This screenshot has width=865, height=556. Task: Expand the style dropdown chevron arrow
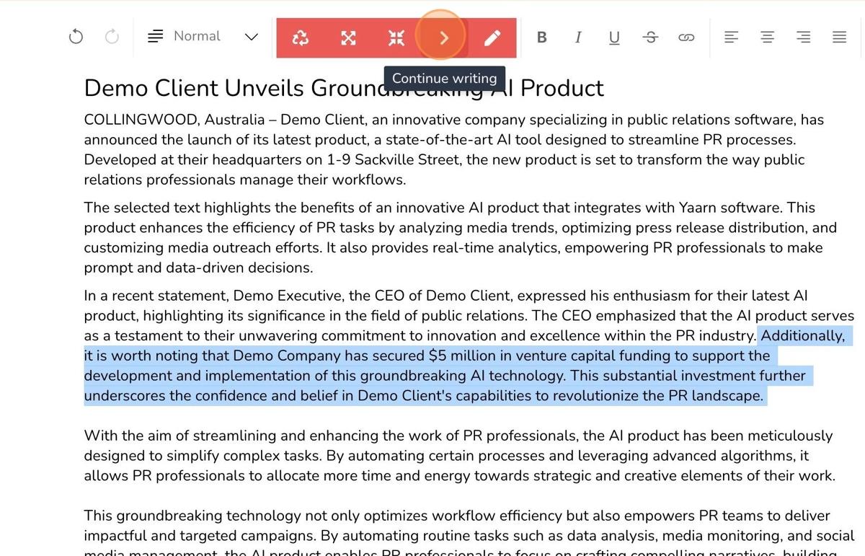click(251, 37)
